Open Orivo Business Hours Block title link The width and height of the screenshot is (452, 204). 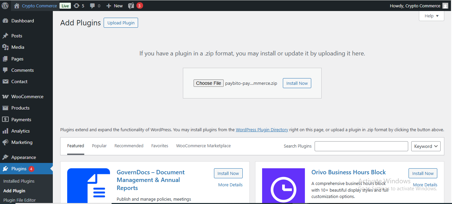[x=349, y=172]
